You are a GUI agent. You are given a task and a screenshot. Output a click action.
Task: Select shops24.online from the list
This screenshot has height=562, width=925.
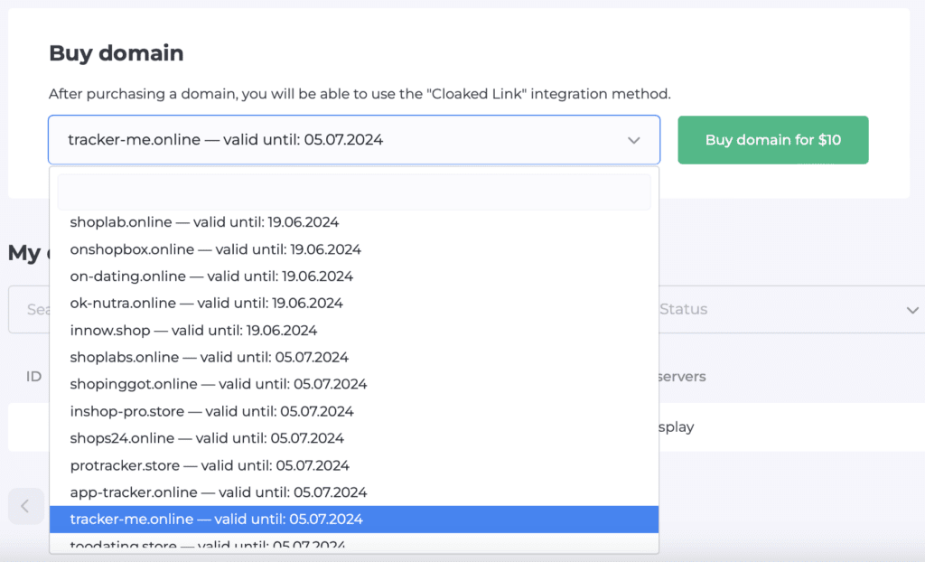[206, 437]
